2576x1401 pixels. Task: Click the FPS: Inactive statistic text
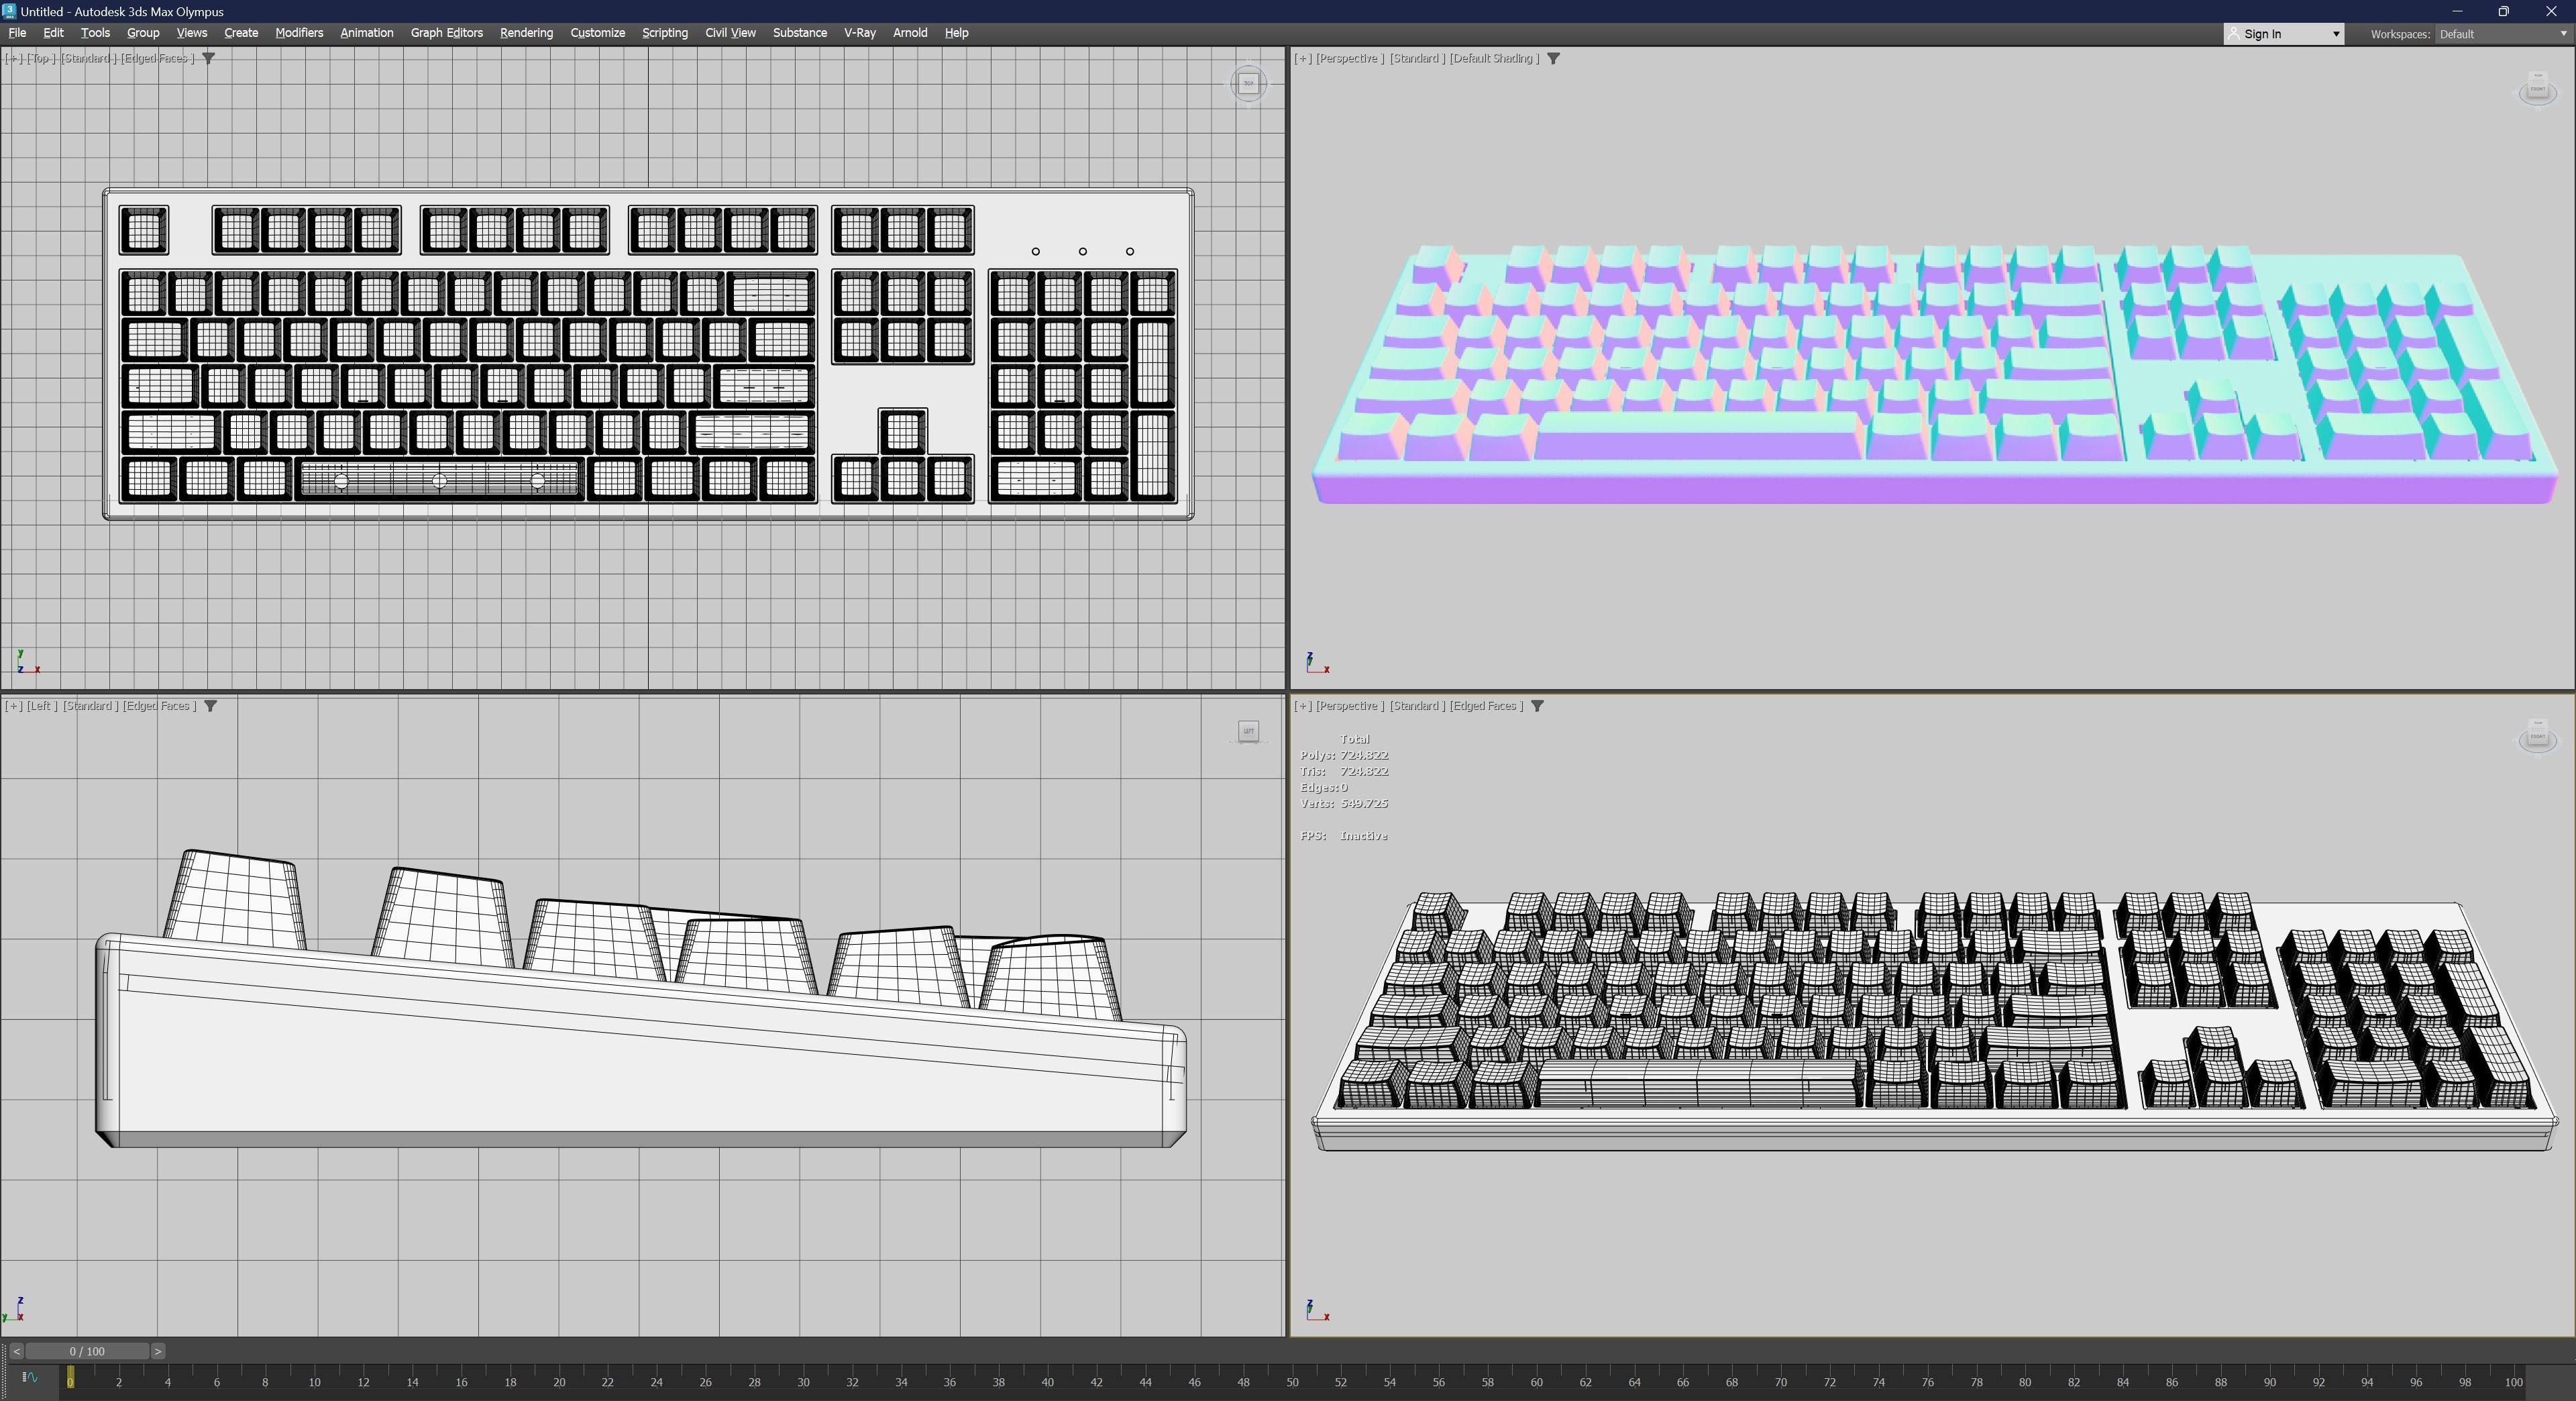tap(1344, 836)
